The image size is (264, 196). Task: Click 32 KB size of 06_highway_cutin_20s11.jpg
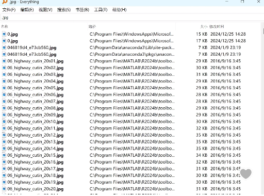pos(202,128)
